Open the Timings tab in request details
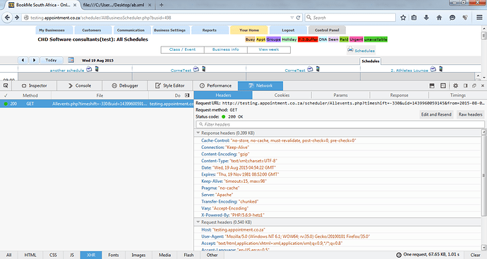The image size is (487, 259). tap(457, 95)
